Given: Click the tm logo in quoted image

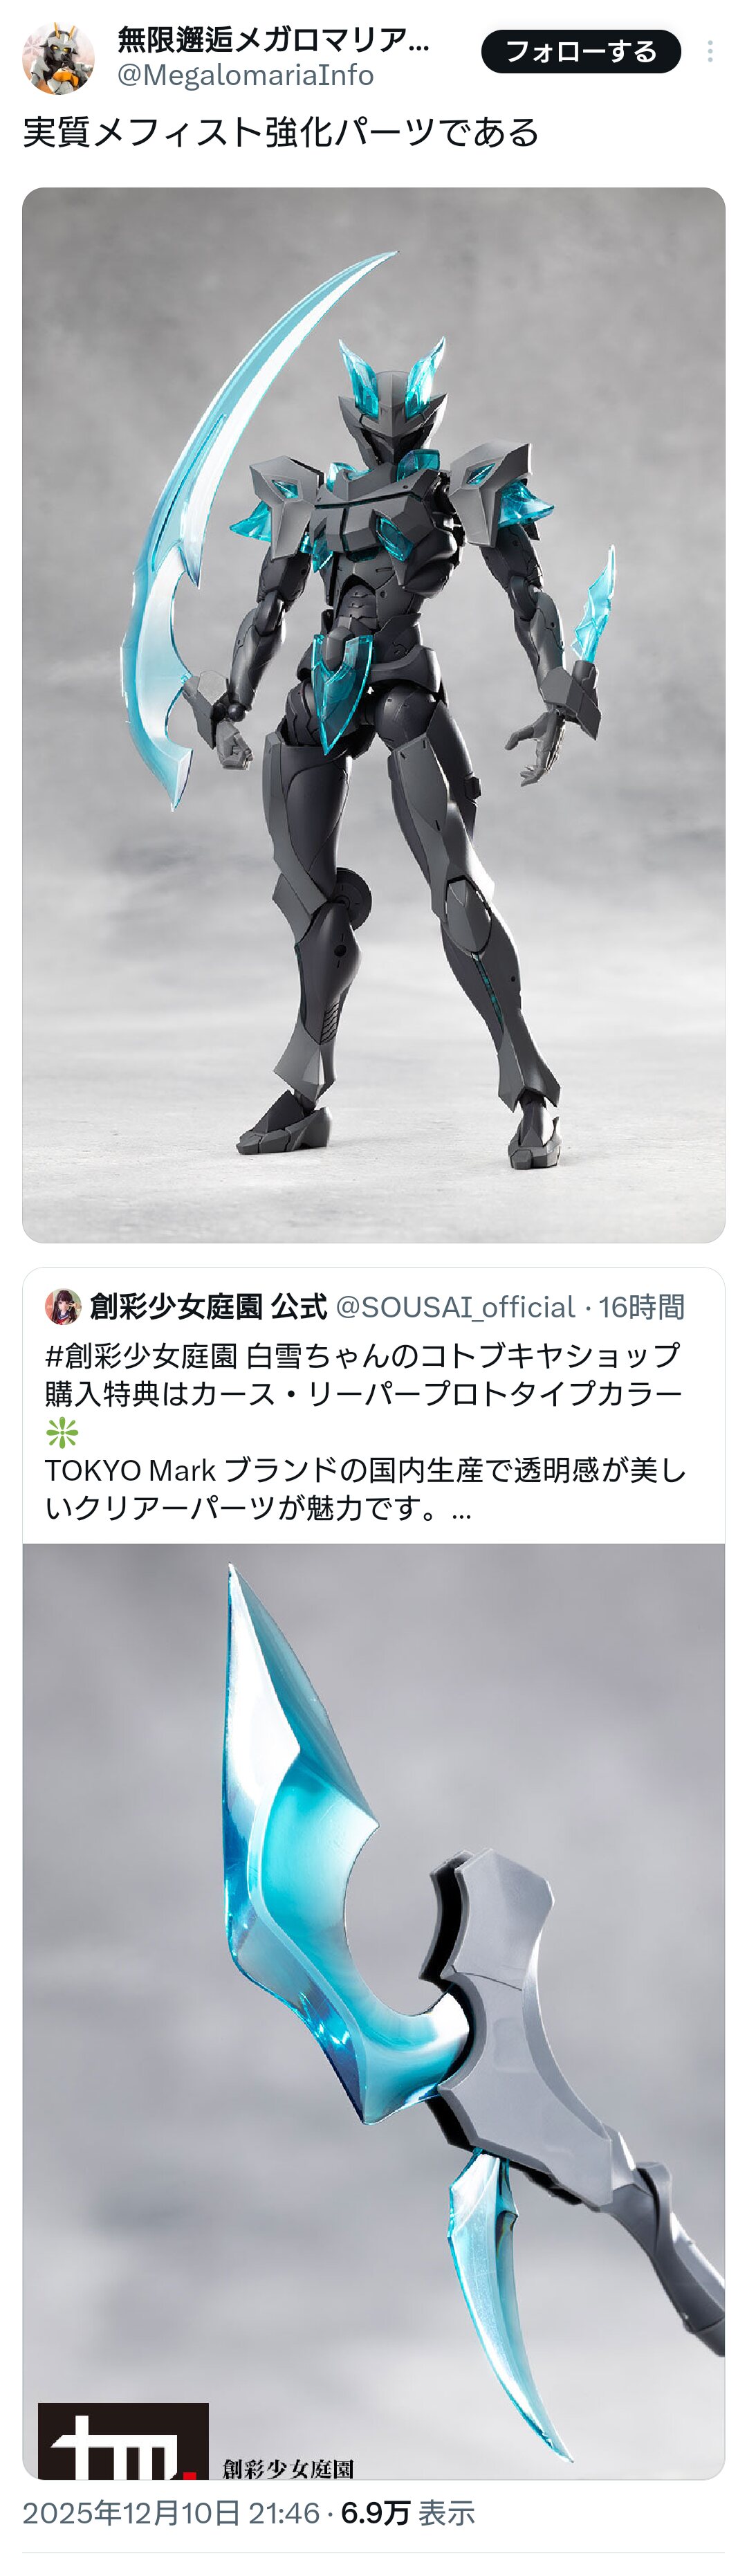Looking at the screenshot, I should point(123,2440).
